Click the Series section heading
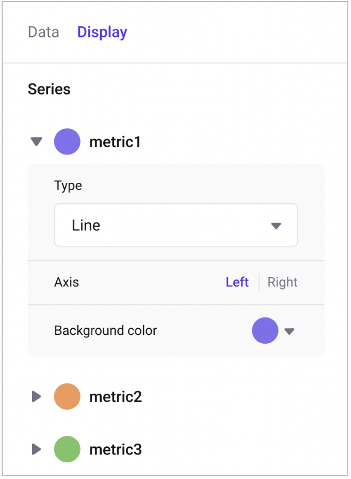The image size is (351, 479). (49, 89)
